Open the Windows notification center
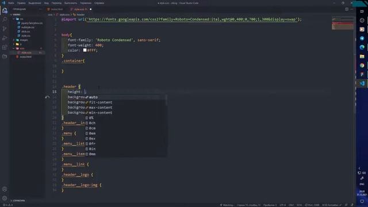Viewport: 368px width, 207px height. 362,201
